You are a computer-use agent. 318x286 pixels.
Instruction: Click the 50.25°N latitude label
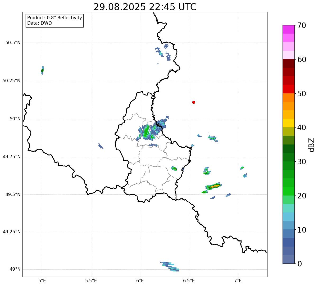pos(12,81)
